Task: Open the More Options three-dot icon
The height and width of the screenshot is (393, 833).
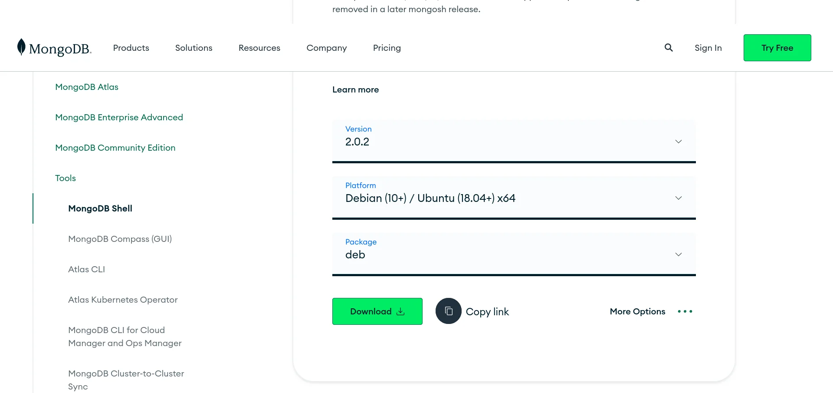Action: point(685,311)
